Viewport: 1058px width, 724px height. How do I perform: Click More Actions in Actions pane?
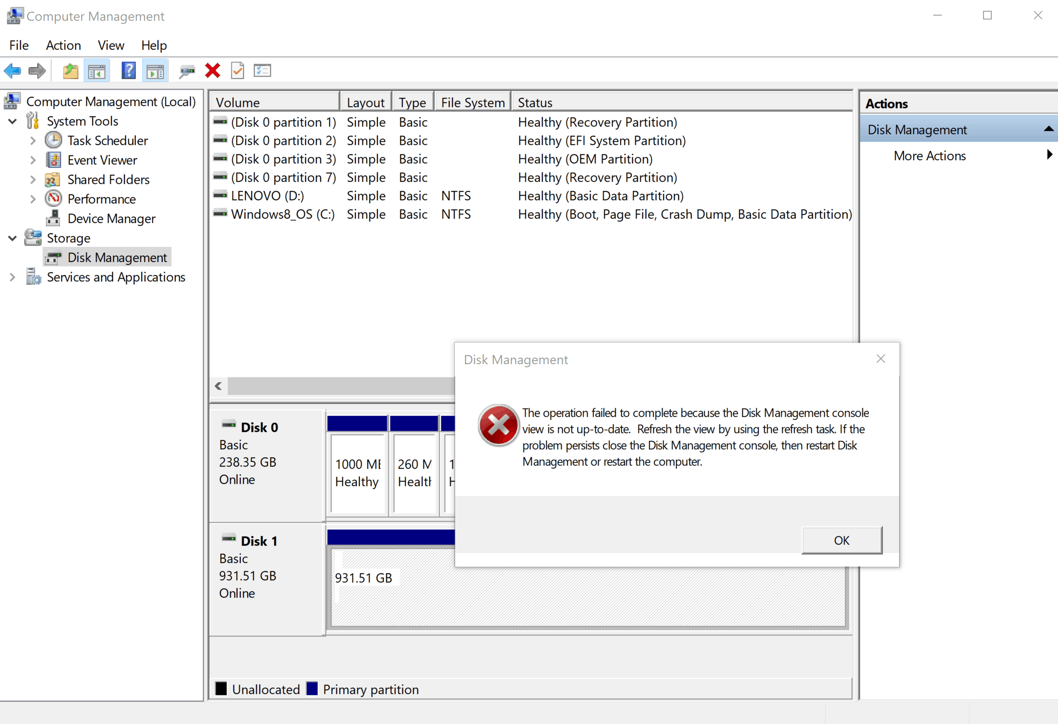[929, 156]
